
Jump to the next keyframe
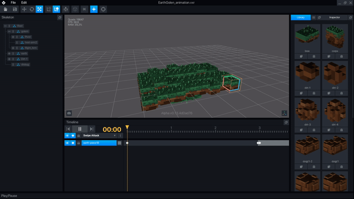point(92,129)
